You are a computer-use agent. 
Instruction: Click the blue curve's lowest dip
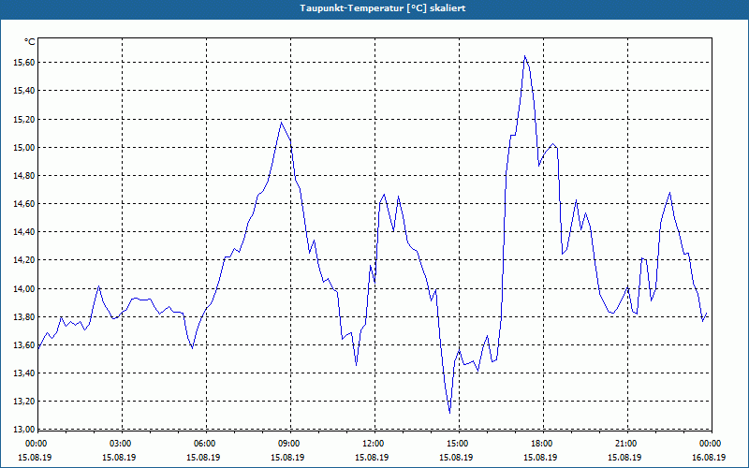449,413
